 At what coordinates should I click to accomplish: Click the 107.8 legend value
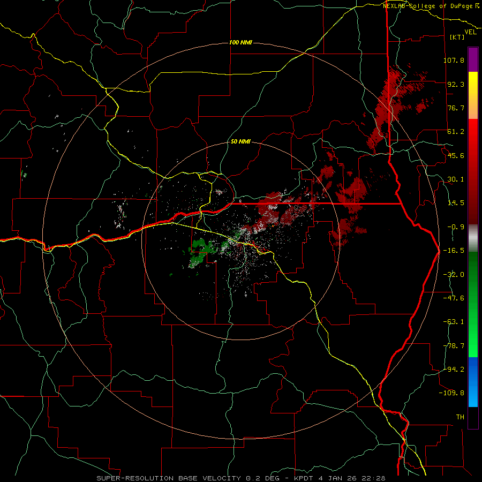point(454,60)
